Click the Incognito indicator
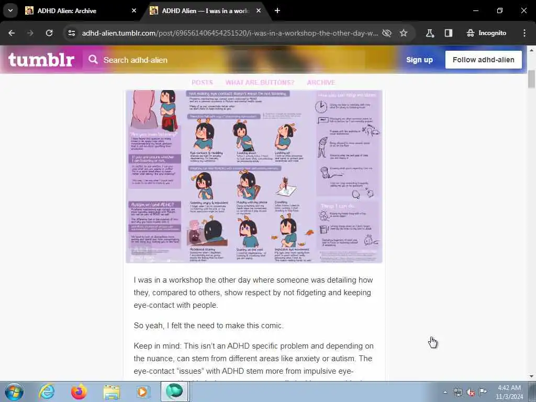This screenshot has height=402, width=536. pyautogui.click(x=486, y=33)
